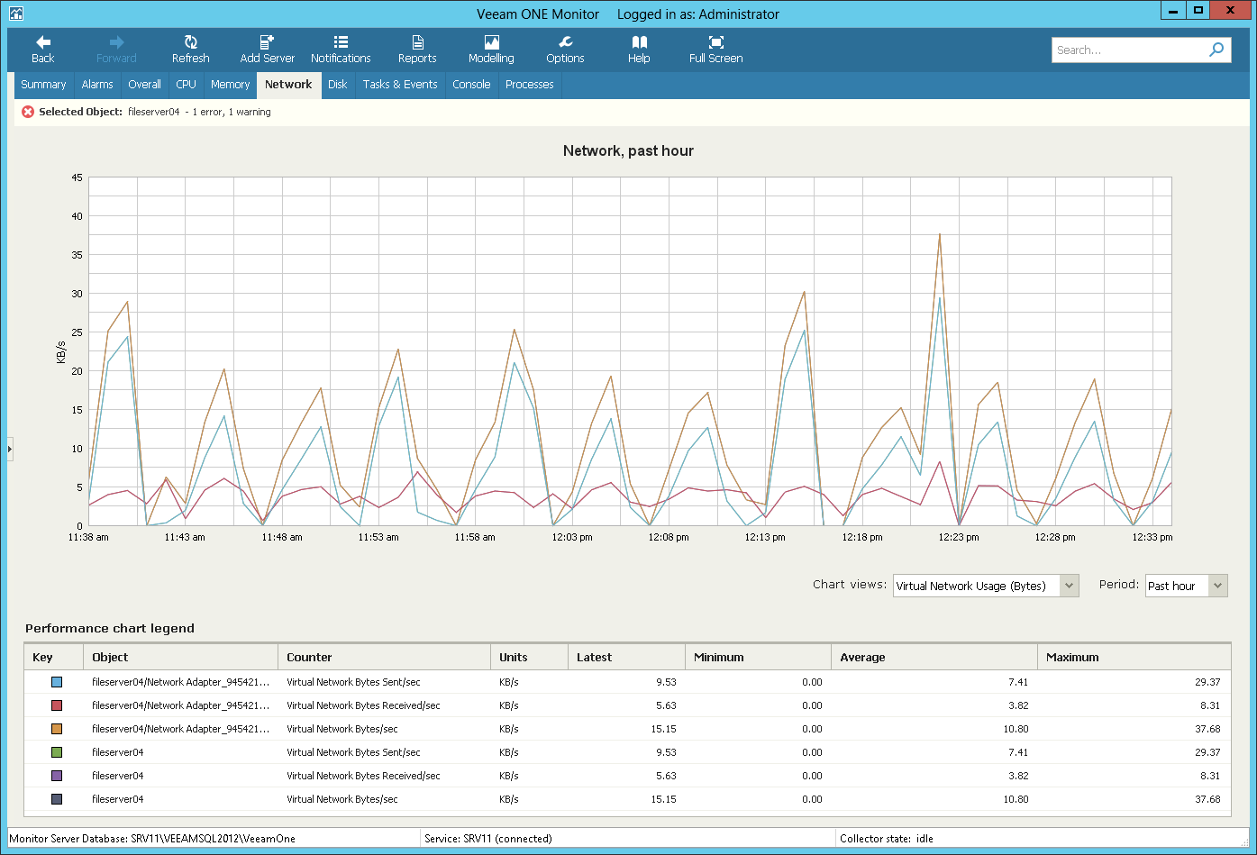1257x855 pixels.
Task: Refresh the monitor view
Action: 190,50
